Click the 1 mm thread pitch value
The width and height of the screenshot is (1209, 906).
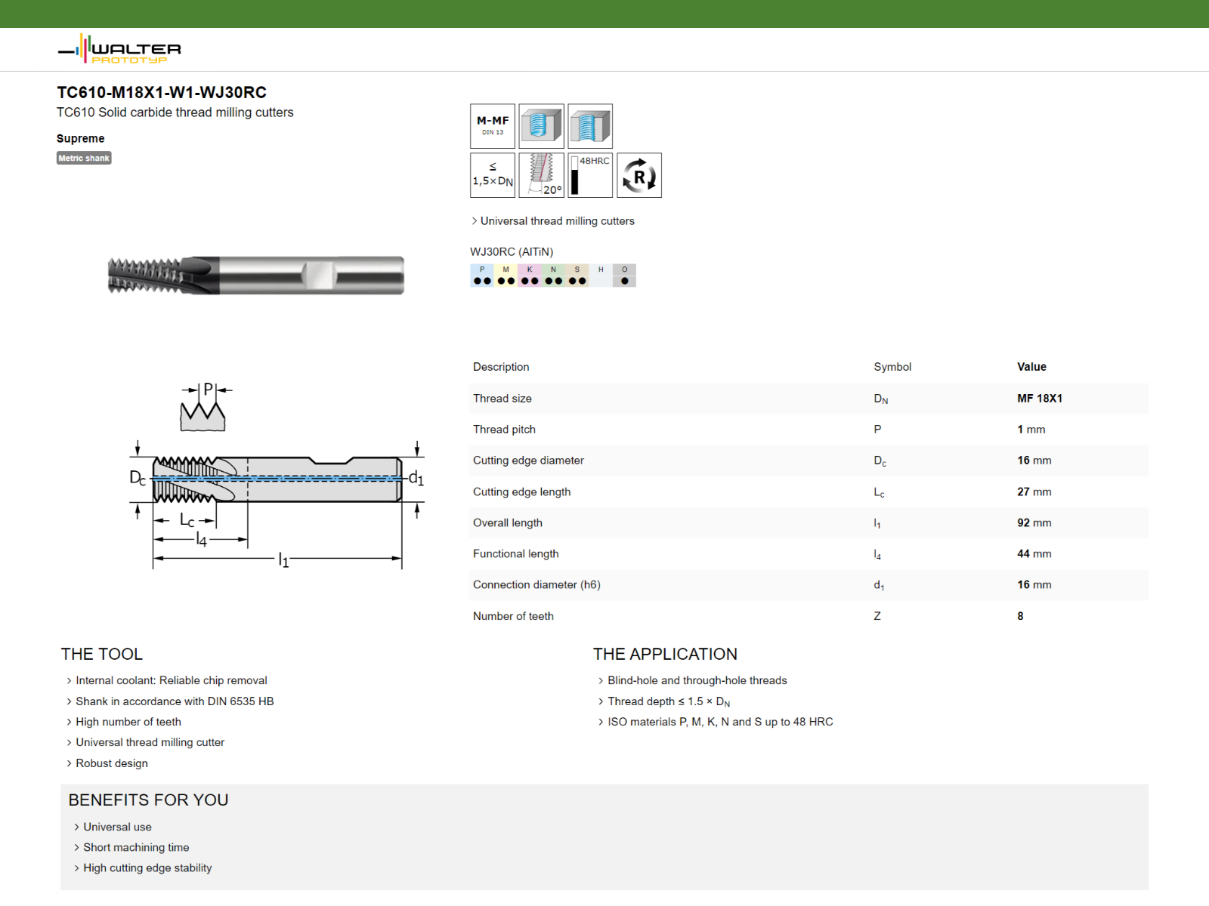point(1031,430)
